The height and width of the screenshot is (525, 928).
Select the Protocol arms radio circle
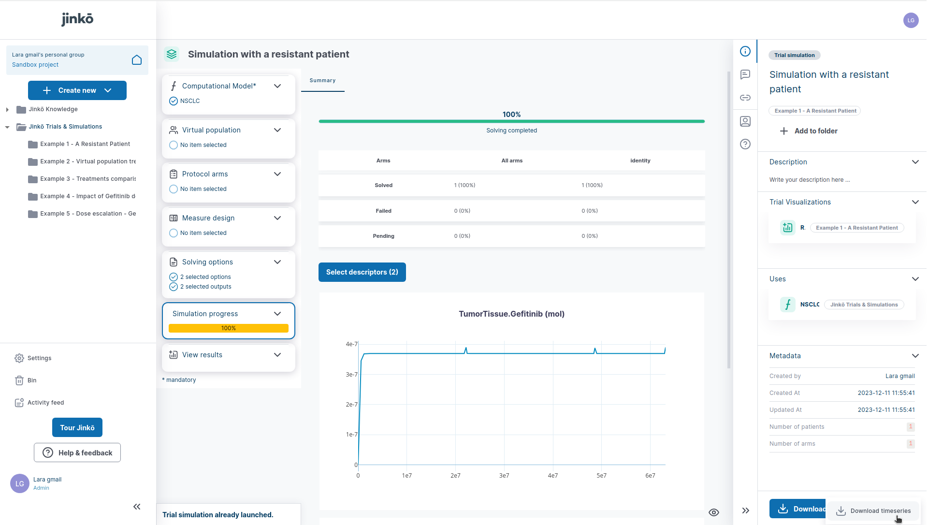coord(174,189)
